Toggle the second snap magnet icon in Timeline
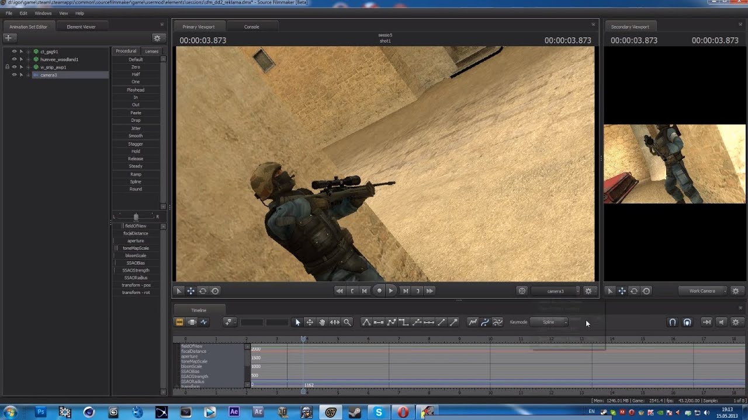 [687, 322]
